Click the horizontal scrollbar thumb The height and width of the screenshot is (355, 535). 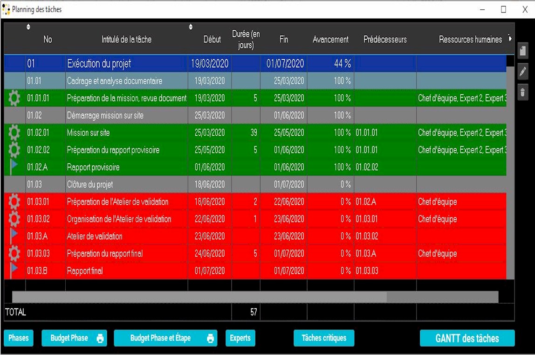[199, 297]
